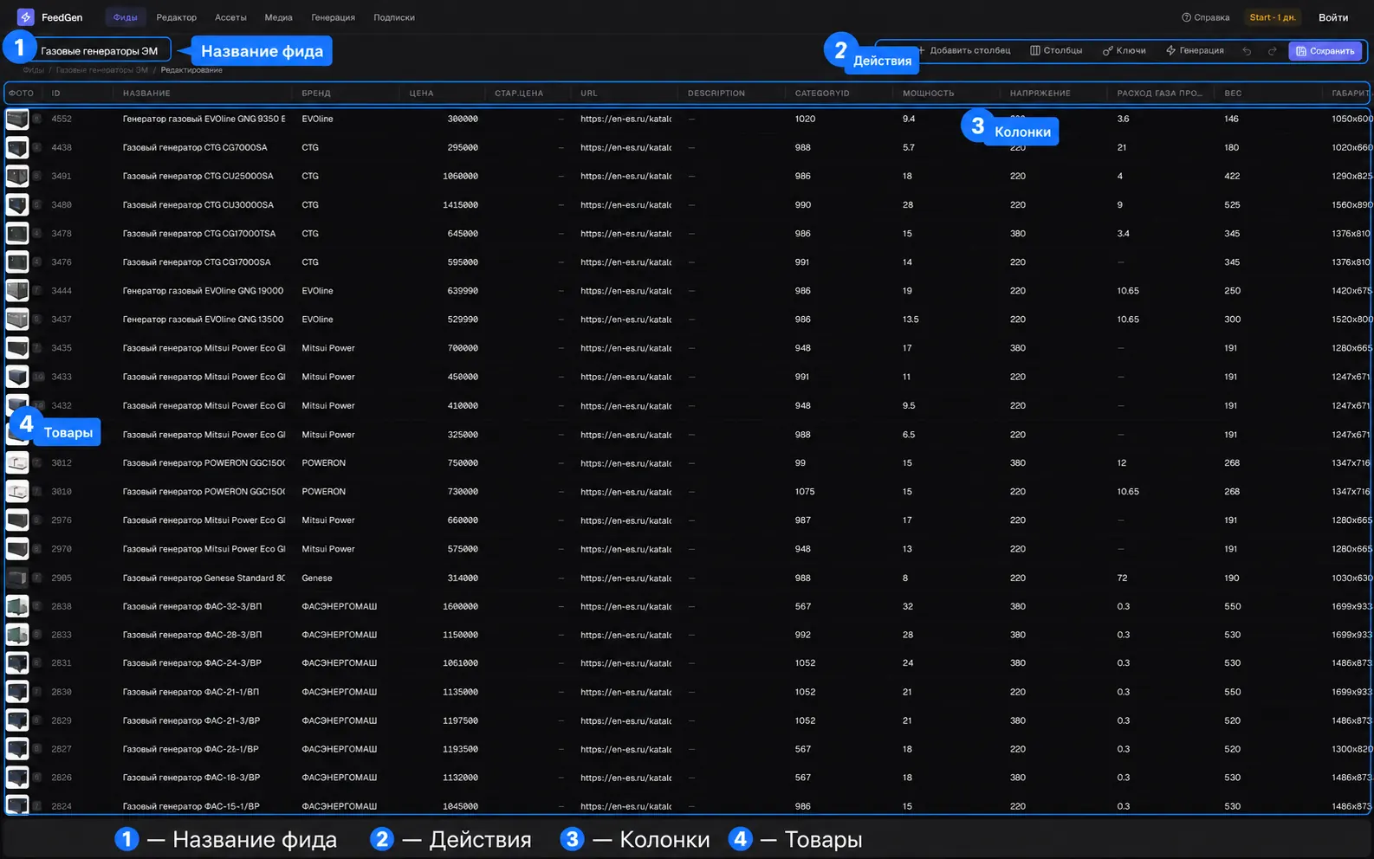Add a column via Добавить столбец

[x=964, y=51]
